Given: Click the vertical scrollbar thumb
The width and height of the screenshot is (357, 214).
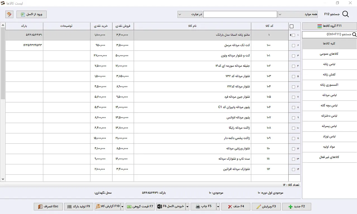Looking at the screenshot, I should [3, 64].
